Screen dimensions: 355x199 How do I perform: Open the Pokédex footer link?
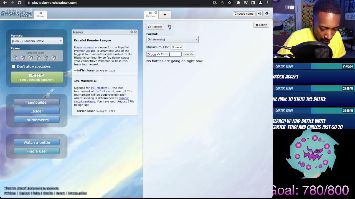point(10,193)
